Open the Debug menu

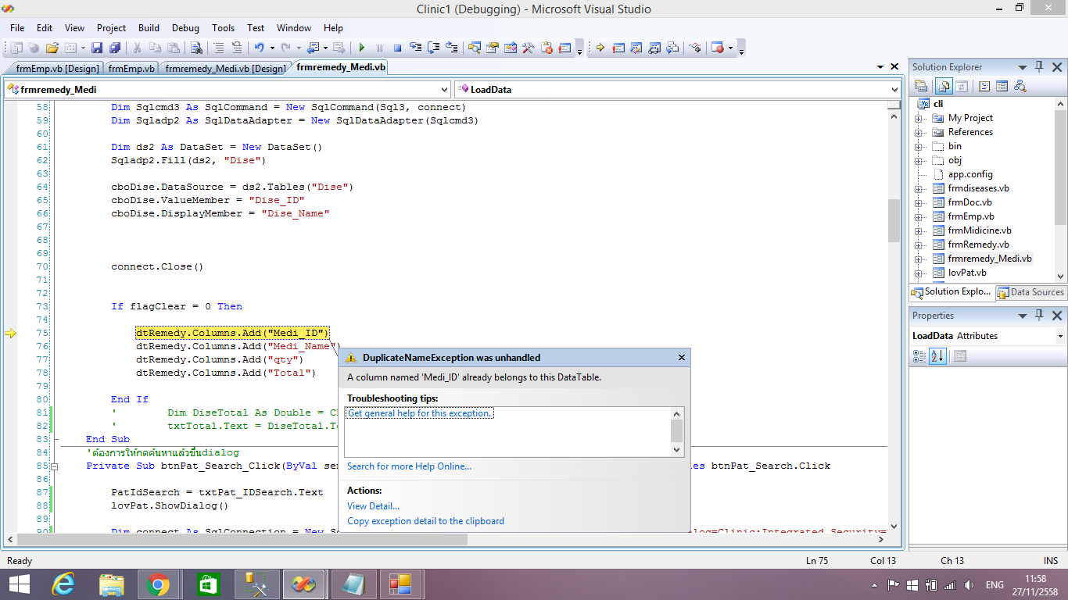click(185, 27)
